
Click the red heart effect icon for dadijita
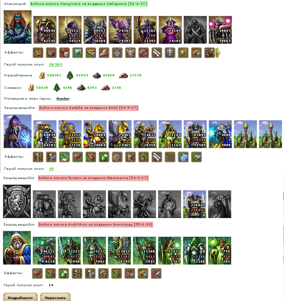point(78,157)
